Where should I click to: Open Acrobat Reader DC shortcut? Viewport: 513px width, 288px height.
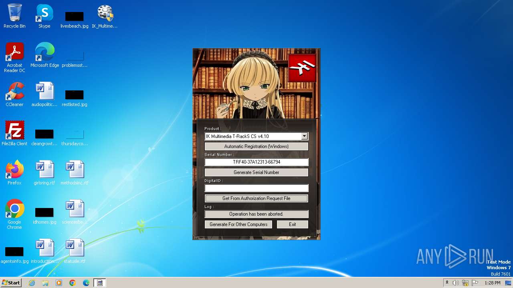pyautogui.click(x=14, y=58)
